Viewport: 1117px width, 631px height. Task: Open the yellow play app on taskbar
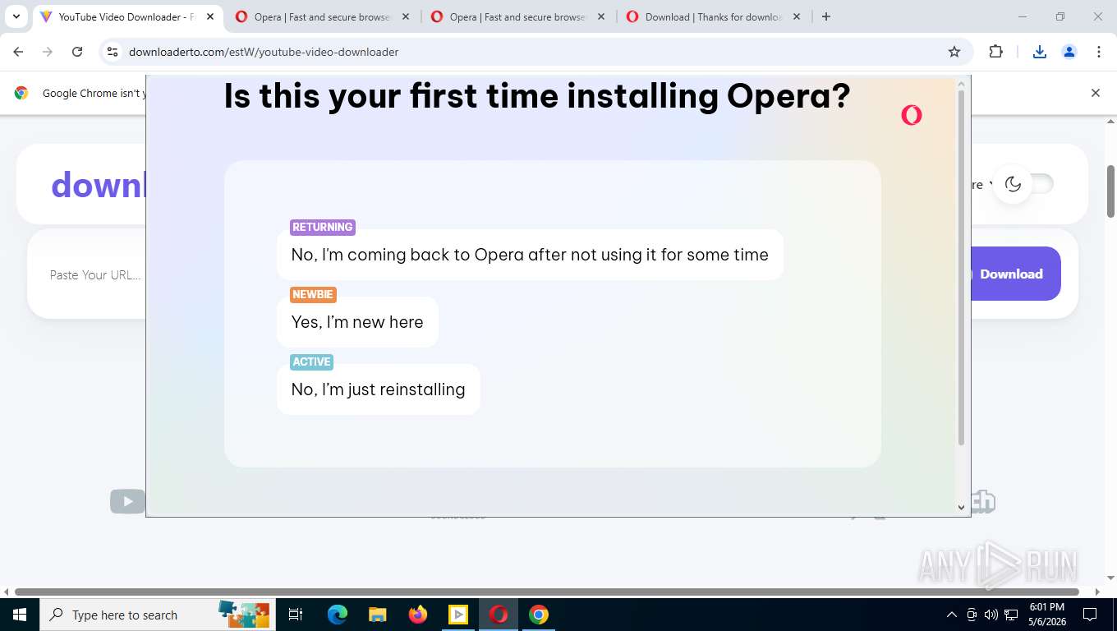click(x=458, y=615)
